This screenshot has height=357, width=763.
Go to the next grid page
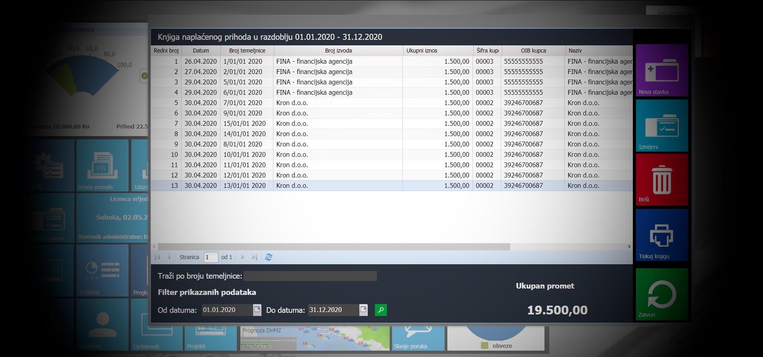[x=242, y=257]
